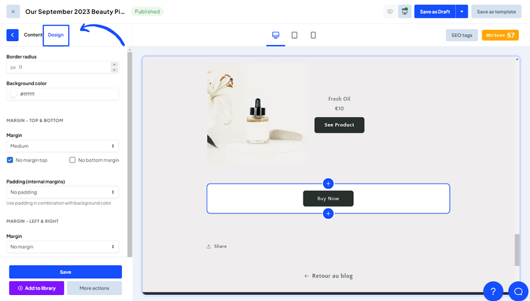View the SEO Score 57 badge
Image resolution: width=530 pixels, height=301 pixels.
[500, 35]
